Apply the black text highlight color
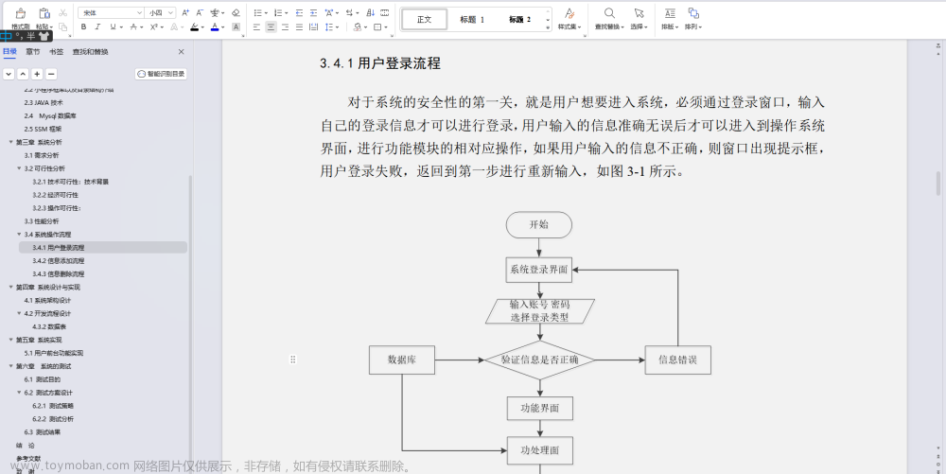946x474 pixels. [x=194, y=26]
